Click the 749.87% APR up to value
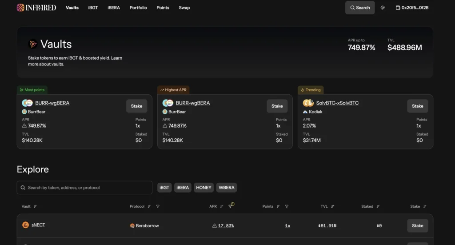 [361, 48]
